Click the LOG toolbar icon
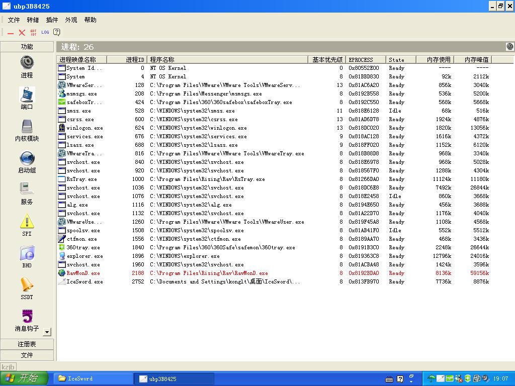Viewport: 515px width, 386px height. [45, 32]
